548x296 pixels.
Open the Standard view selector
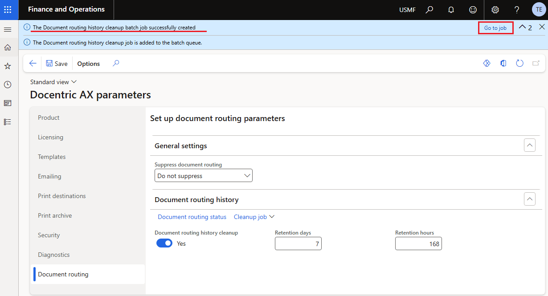click(x=53, y=82)
